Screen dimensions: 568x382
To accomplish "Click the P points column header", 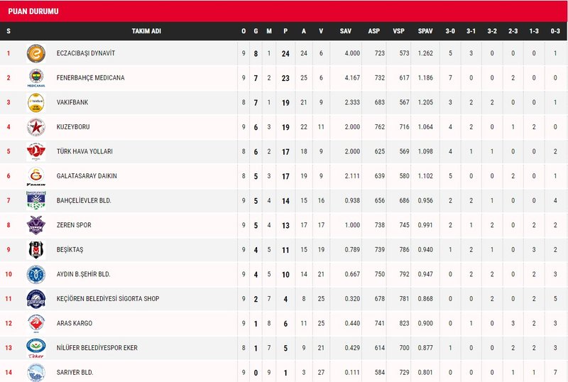I will pos(285,31).
